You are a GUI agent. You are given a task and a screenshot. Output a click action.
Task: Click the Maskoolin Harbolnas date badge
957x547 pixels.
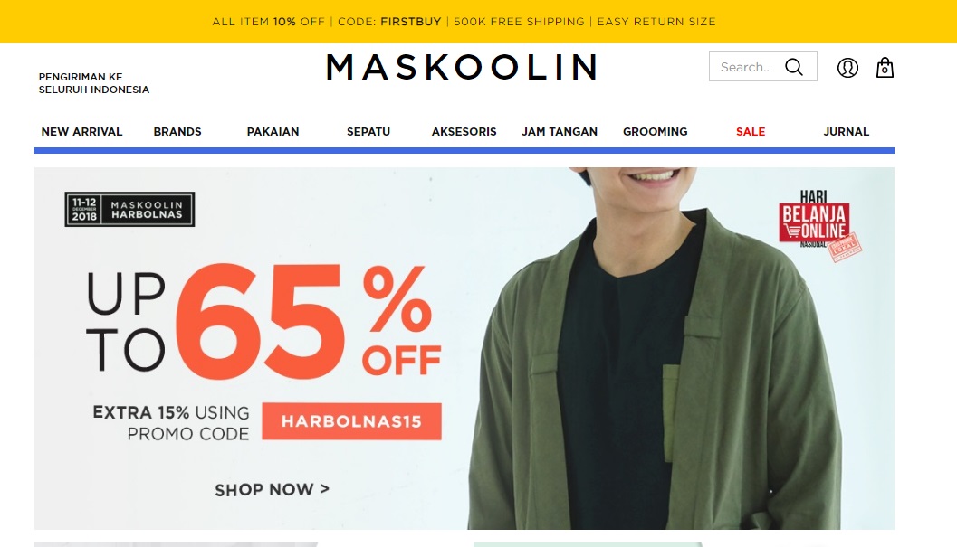point(129,209)
